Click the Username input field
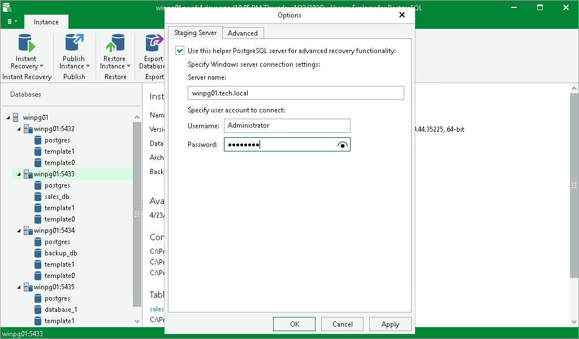 287,126
